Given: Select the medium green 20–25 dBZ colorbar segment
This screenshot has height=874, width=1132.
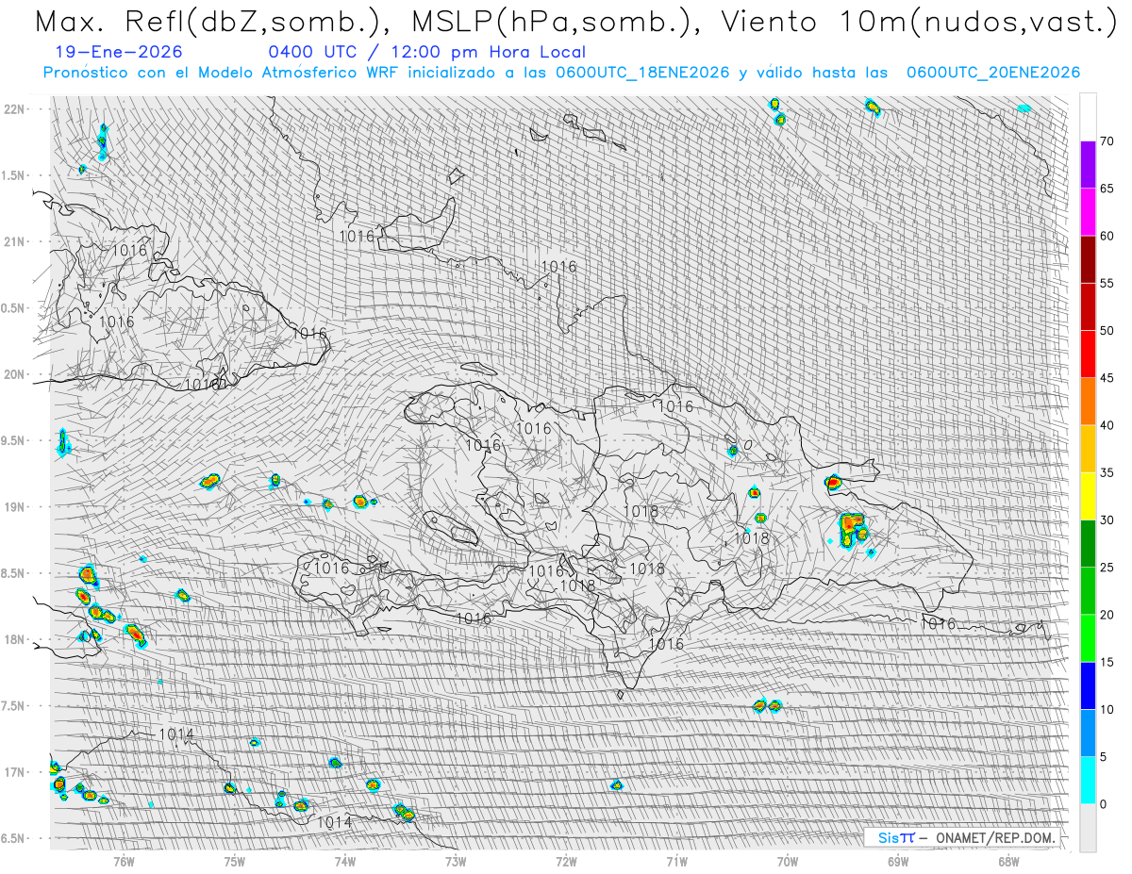Looking at the screenshot, I should (1088, 591).
